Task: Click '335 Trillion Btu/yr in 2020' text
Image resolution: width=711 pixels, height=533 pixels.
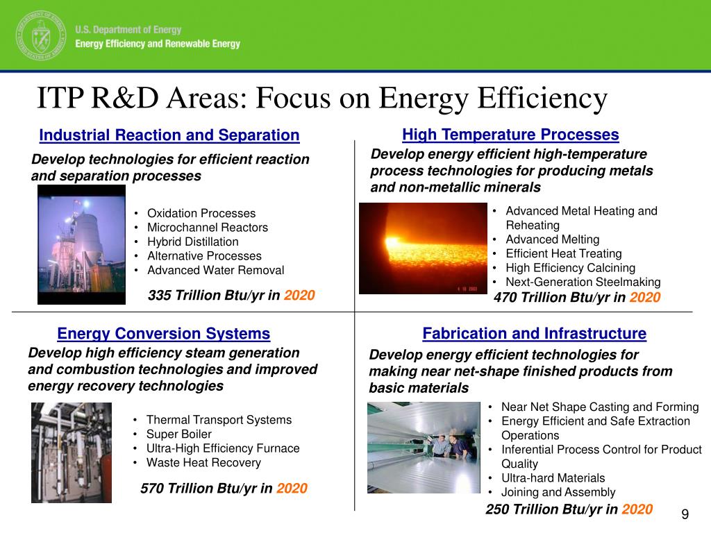Action: tap(231, 295)
